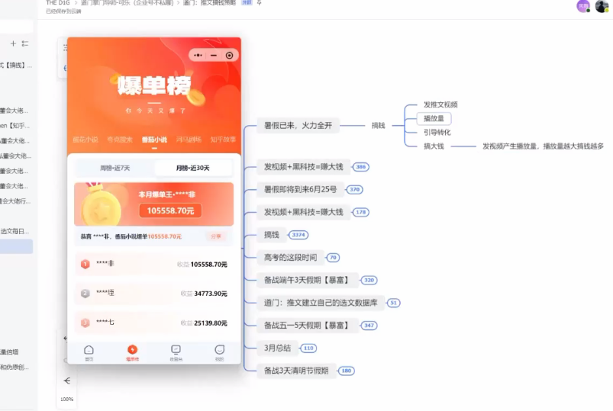Open the mini-program three-dots menu
This screenshot has width=613, height=411.
[198, 55]
